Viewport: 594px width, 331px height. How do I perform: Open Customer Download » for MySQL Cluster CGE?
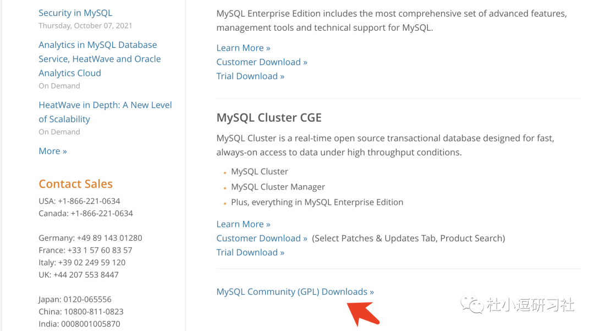point(262,238)
